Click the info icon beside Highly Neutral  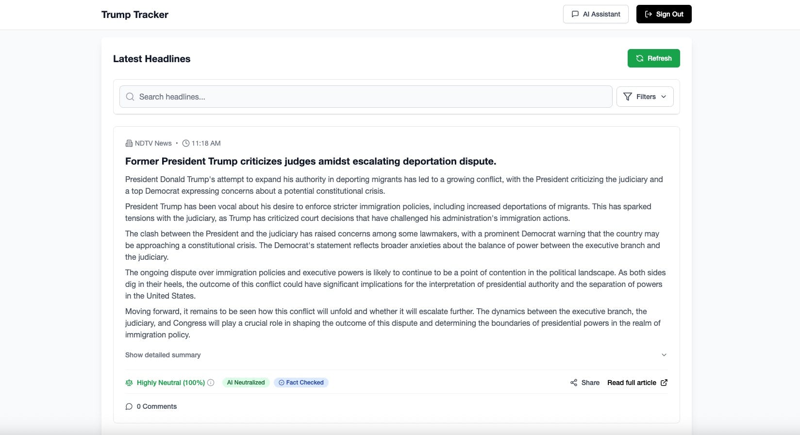pyautogui.click(x=211, y=383)
